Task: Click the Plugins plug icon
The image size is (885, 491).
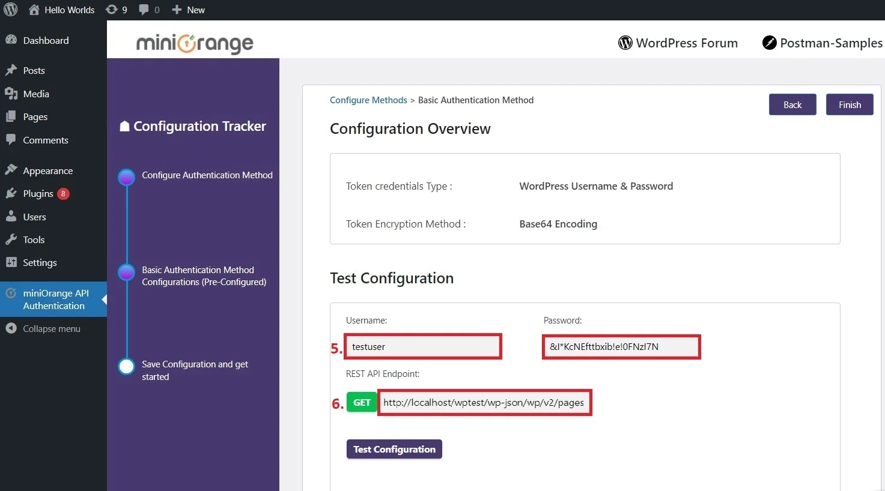Action: pos(11,193)
